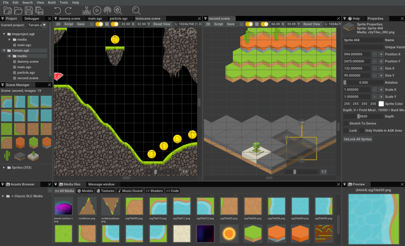
Task: Start the debug icon with bug magnifier
Action: (118, 11)
